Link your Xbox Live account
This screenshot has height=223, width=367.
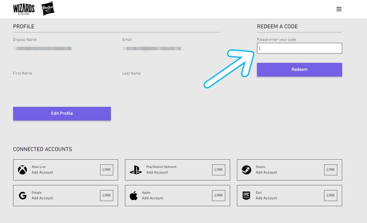click(106, 170)
